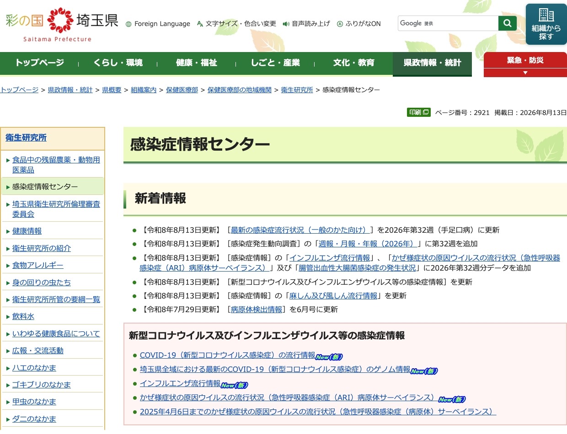Screen dimensions: 567x434
Task: Click 掲載日:2026年8月13日 text
Action: click(x=530, y=112)
